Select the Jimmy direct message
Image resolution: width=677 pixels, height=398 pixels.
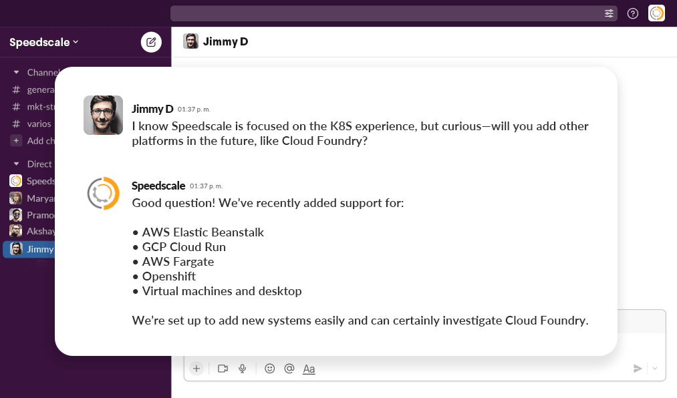point(29,249)
